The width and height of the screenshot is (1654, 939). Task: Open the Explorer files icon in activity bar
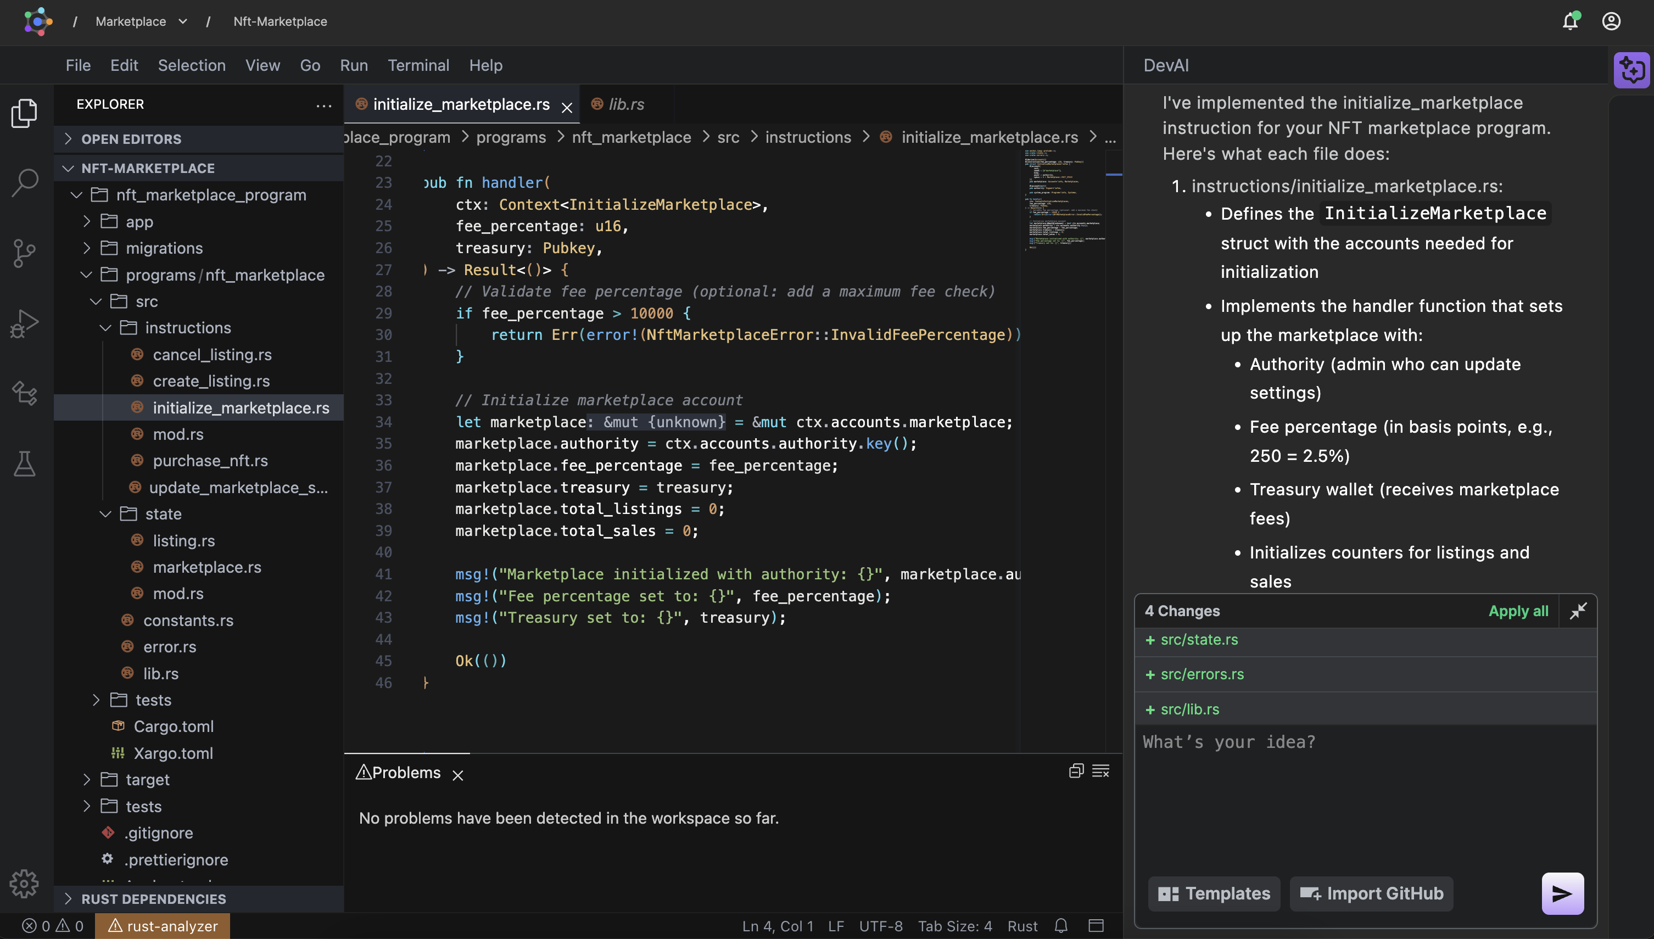25,113
